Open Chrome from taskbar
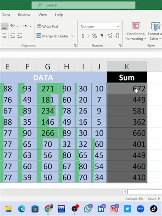The image size is (162, 216). tap(48, 209)
